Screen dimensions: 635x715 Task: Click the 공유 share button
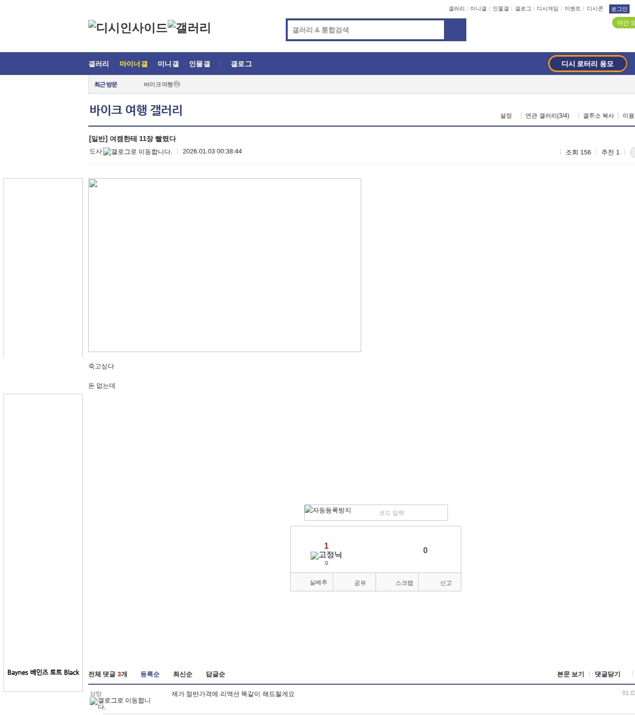[354, 582]
